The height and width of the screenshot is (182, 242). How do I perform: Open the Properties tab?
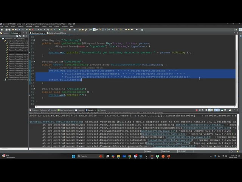click(x=80, y=110)
